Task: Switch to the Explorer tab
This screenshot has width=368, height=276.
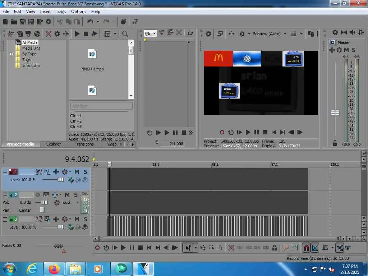Action: 53,144
